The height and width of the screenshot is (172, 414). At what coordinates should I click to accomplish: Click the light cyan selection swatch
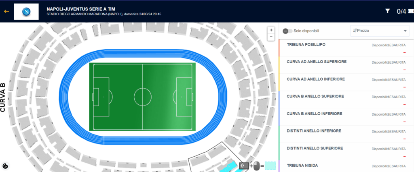(270, 166)
